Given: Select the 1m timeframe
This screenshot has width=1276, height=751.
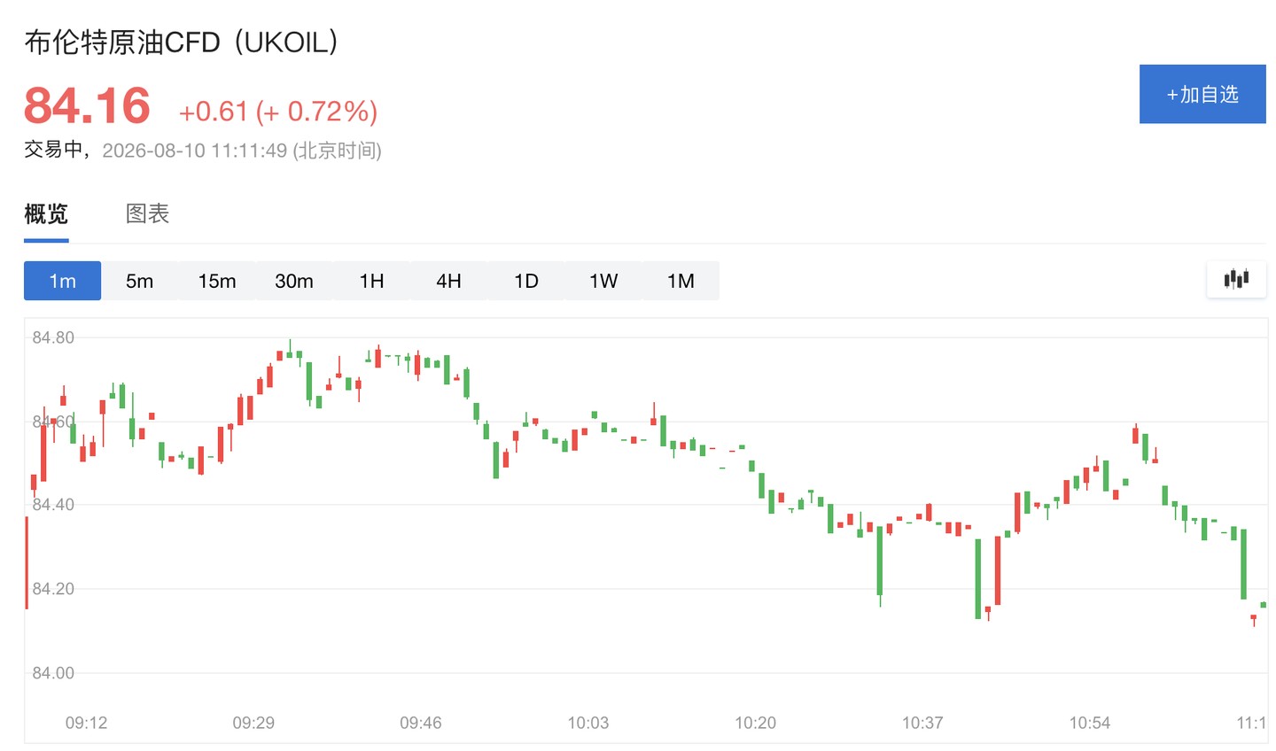Looking at the screenshot, I should [62, 281].
